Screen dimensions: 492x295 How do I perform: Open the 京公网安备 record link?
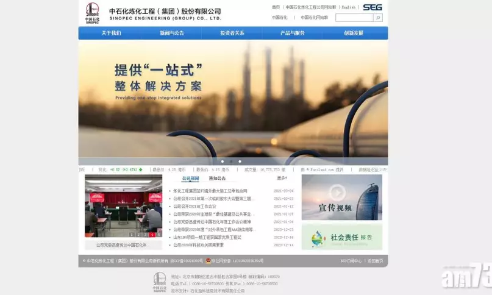pyautogui.click(x=237, y=261)
